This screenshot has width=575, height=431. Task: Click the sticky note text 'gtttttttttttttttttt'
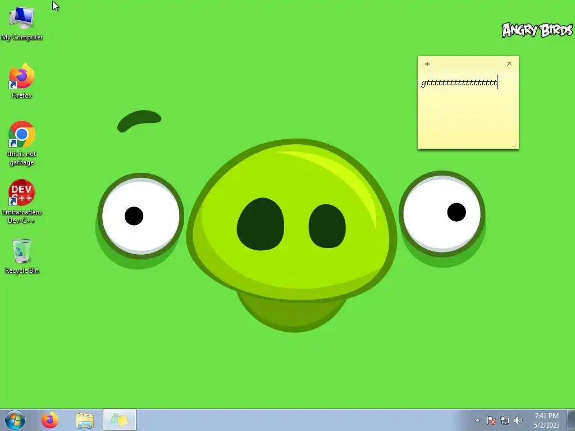point(459,83)
